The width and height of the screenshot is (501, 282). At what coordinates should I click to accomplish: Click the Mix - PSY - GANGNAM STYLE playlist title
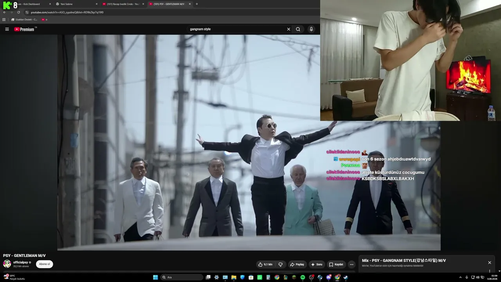point(404,260)
